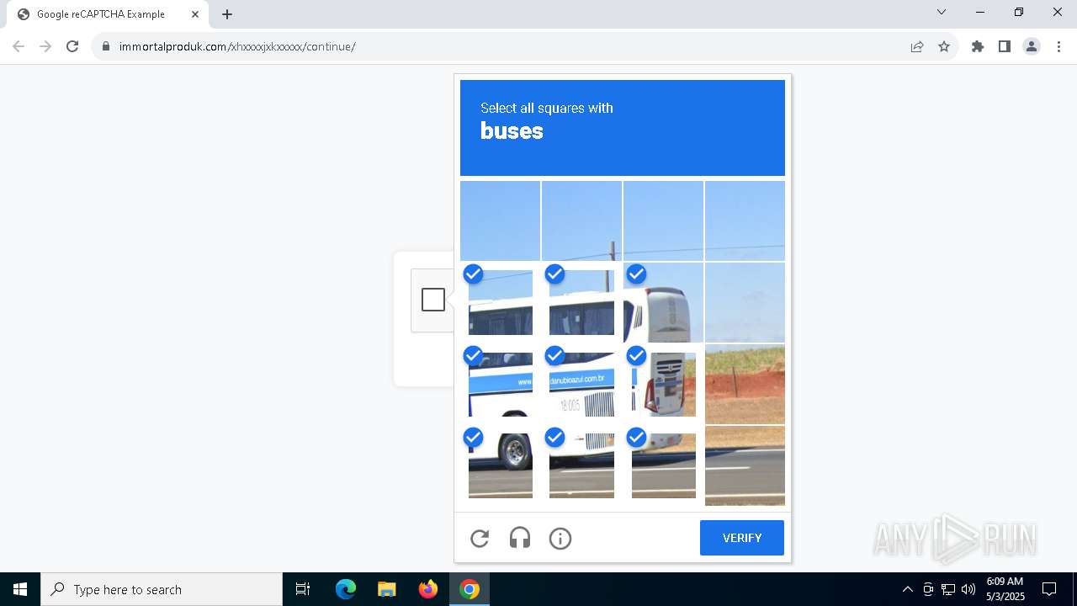Open the notification center icon

pyautogui.click(x=1049, y=589)
